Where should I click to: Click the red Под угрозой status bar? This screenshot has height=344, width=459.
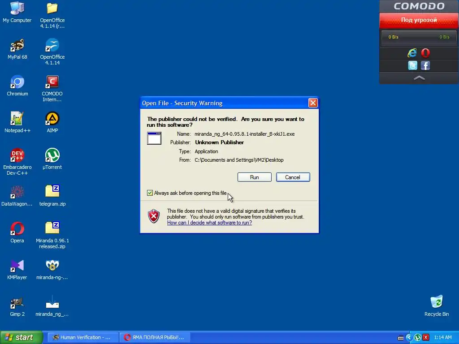pos(419,20)
